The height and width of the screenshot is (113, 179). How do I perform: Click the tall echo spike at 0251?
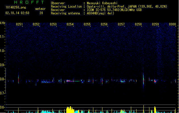click(x=18, y=79)
